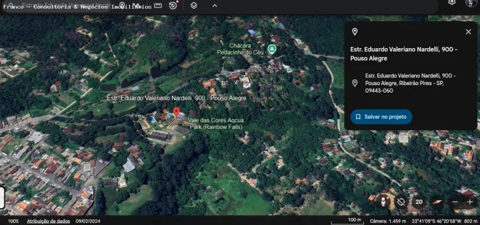The image size is (480, 225).
Task: Open the settings gear menu
Action: coord(452,2)
